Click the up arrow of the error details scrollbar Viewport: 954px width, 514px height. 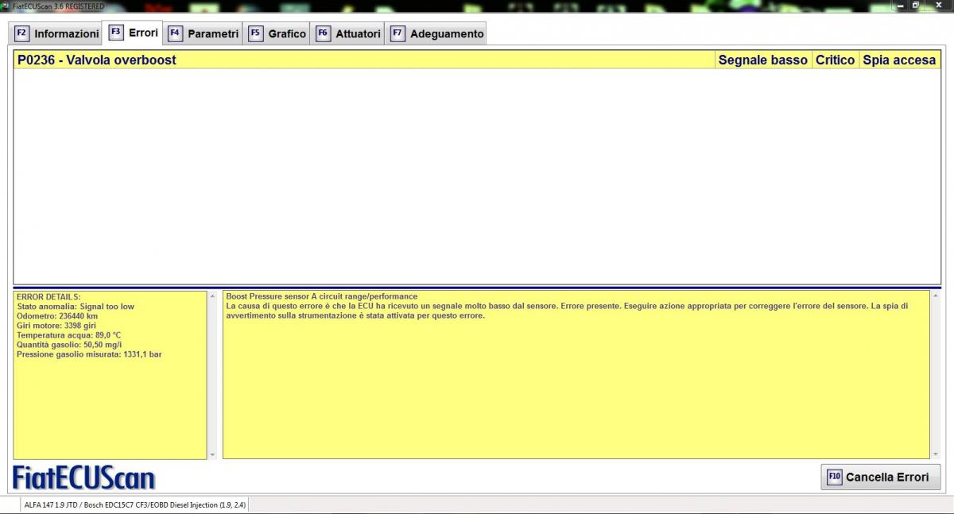(x=211, y=296)
